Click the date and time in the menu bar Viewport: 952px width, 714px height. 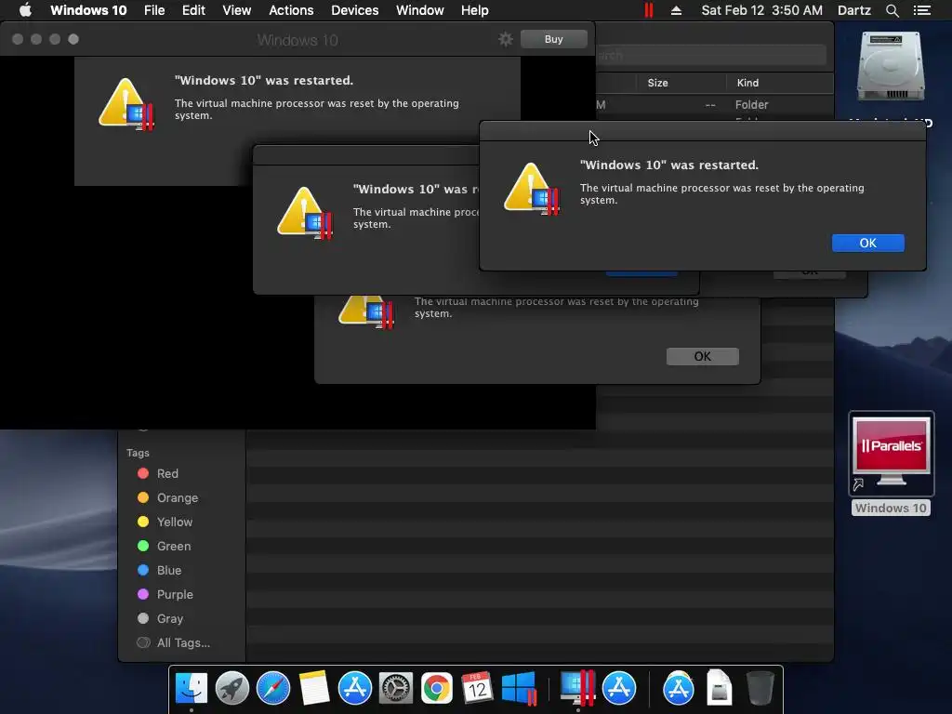point(762,10)
